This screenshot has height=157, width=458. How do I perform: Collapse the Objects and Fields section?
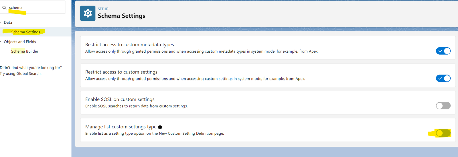(1, 42)
